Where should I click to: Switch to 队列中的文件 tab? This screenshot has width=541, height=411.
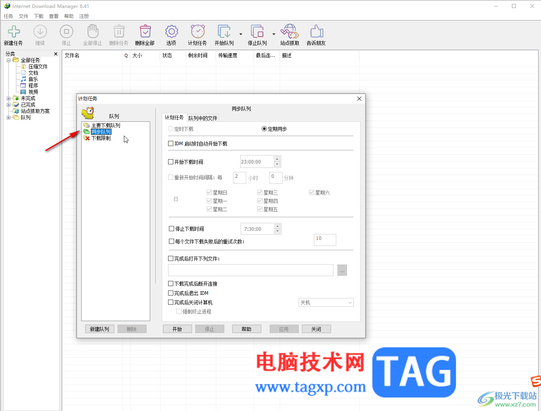(x=203, y=118)
